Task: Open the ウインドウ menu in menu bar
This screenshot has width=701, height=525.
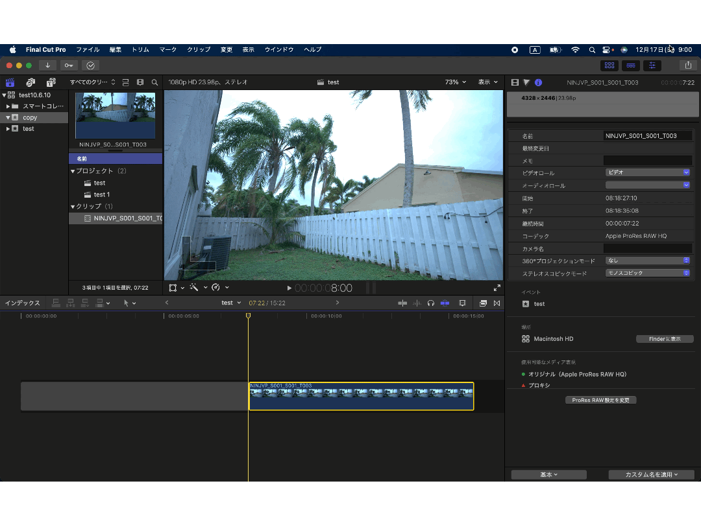Action: 278,50
